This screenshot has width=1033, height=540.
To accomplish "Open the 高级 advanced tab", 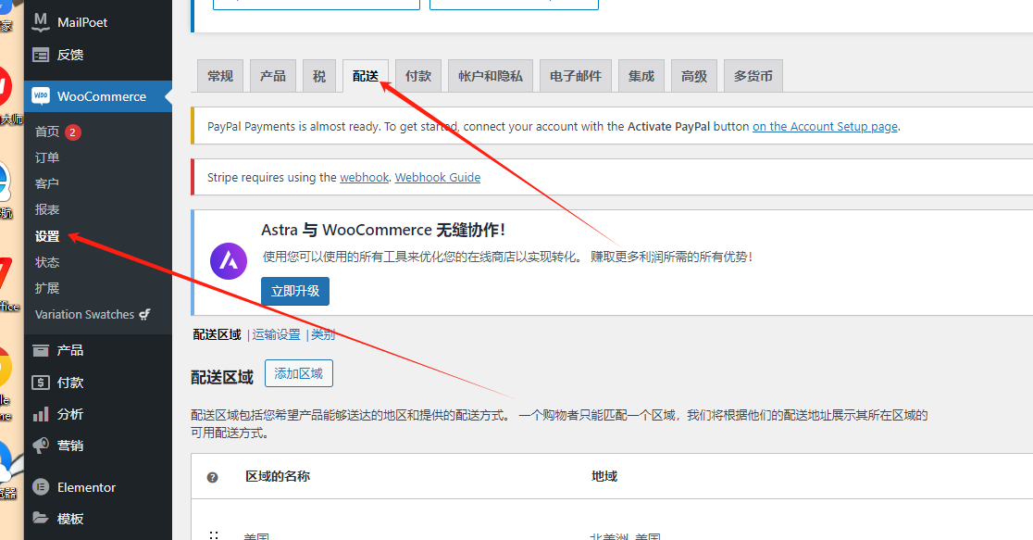I will click(693, 76).
